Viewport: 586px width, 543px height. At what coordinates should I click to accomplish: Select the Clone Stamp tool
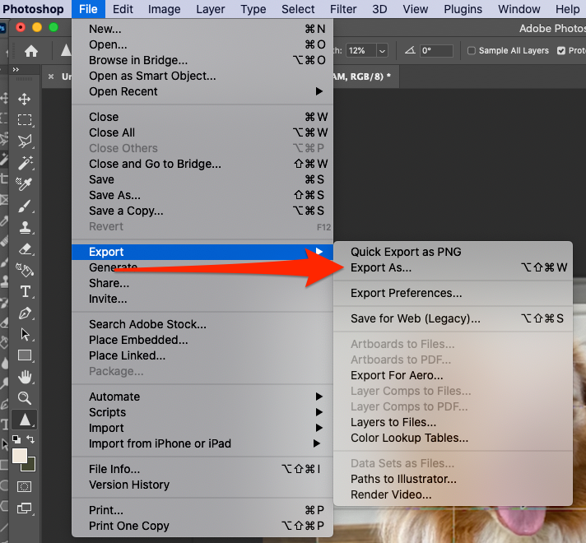click(25, 227)
